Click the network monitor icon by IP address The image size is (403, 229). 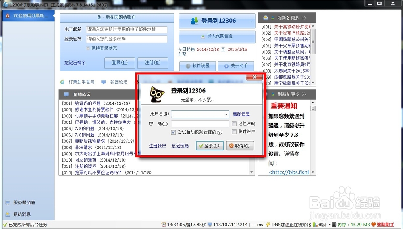coord(210,225)
